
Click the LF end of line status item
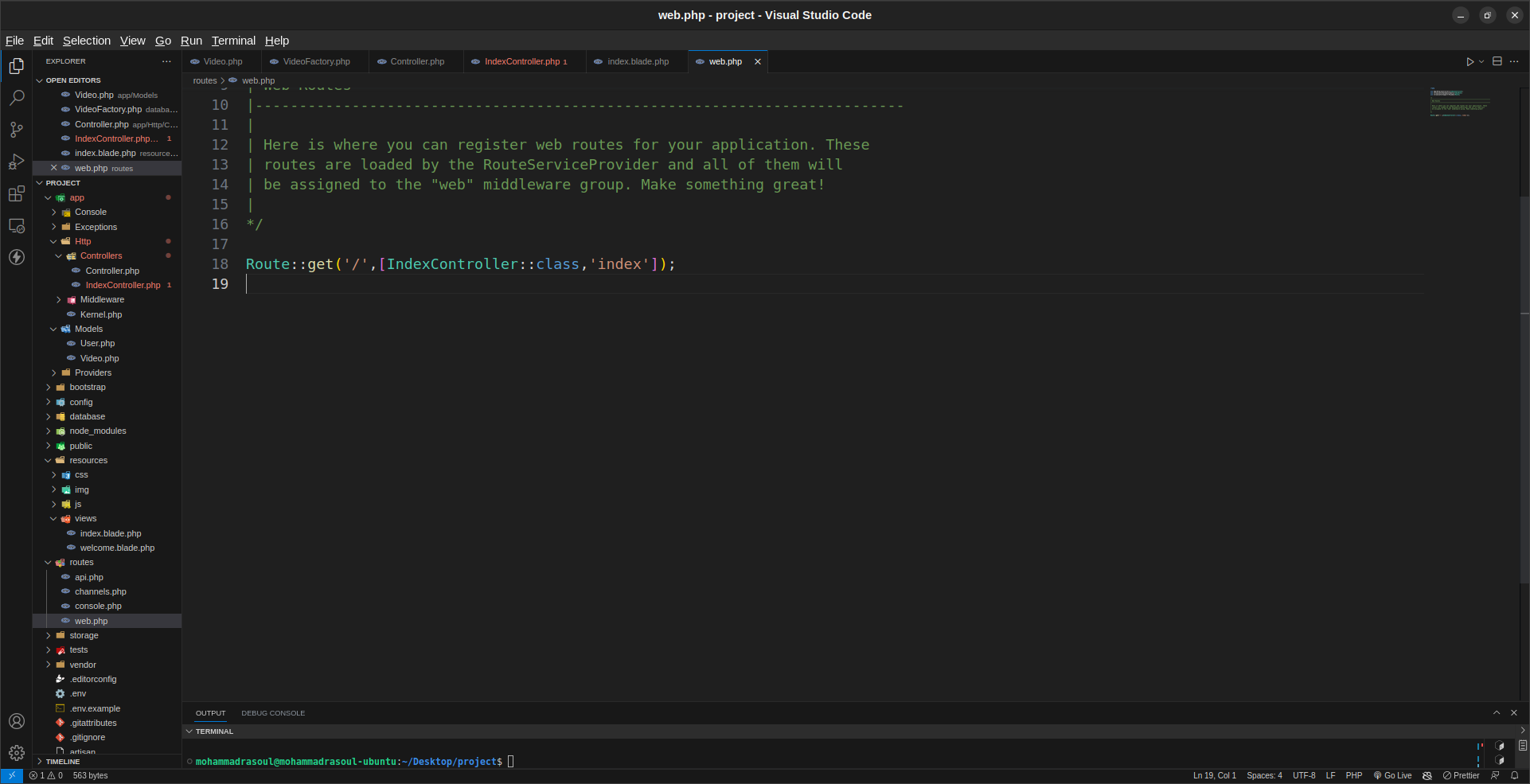click(1330, 775)
